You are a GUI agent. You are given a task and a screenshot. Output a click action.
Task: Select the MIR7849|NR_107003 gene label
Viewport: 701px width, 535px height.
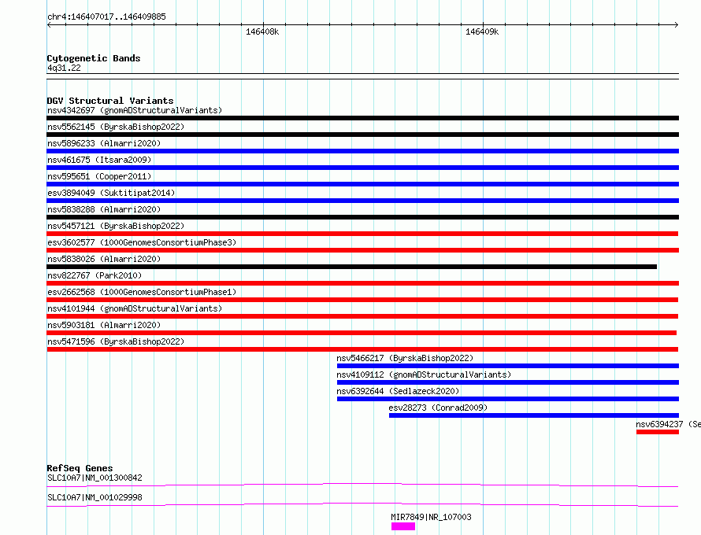point(431,517)
